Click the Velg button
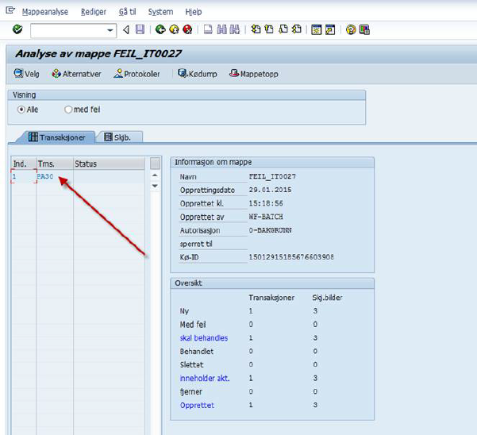Image resolution: width=477 pixels, height=435 pixels. 27,74
